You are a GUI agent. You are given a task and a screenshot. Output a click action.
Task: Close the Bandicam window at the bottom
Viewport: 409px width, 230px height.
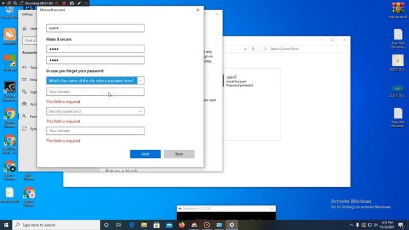[x=272, y=208]
